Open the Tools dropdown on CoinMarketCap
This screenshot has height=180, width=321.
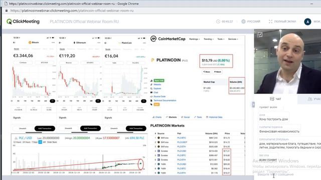click(x=221, y=39)
